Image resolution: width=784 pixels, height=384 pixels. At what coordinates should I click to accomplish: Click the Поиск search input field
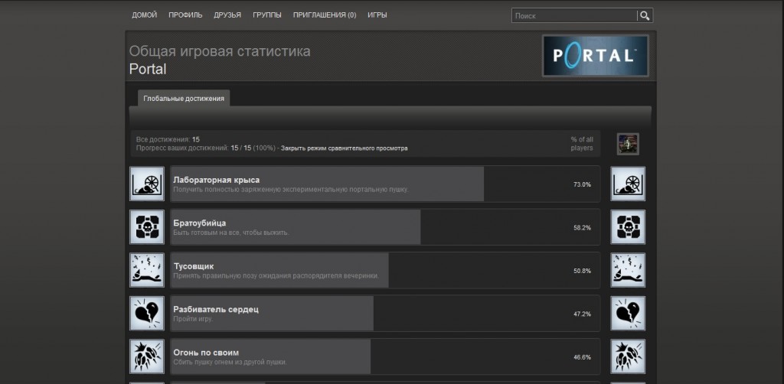pyautogui.click(x=574, y=16)
